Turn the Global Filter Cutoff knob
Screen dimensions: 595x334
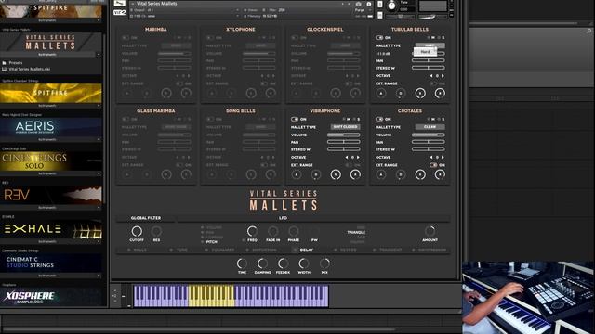pyautogui.click(x=137, y=231)
